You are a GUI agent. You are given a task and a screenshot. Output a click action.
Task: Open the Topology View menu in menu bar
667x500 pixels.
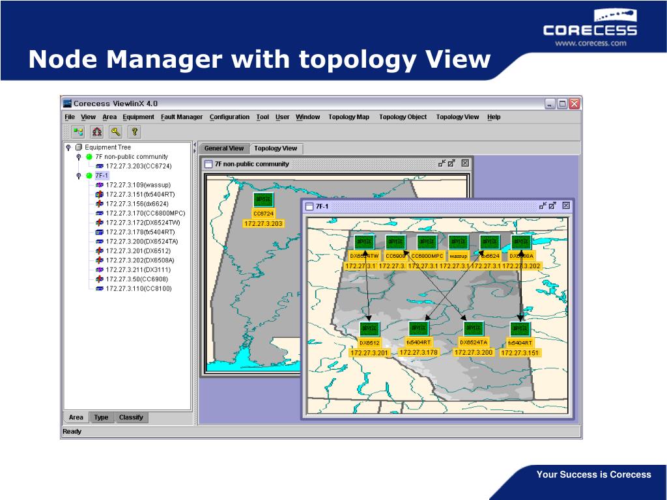[x=457, y=117]
